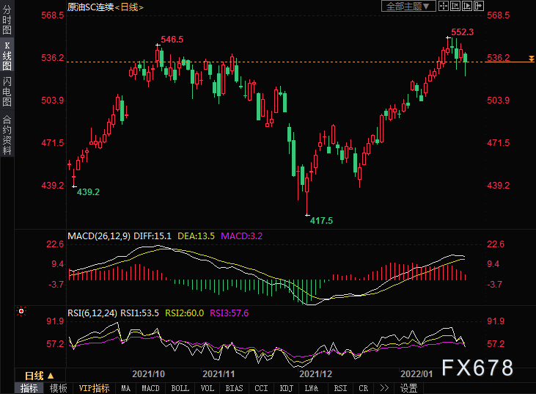
Task: Click the expand chart axis icon
Action: (x=466, y=6)
